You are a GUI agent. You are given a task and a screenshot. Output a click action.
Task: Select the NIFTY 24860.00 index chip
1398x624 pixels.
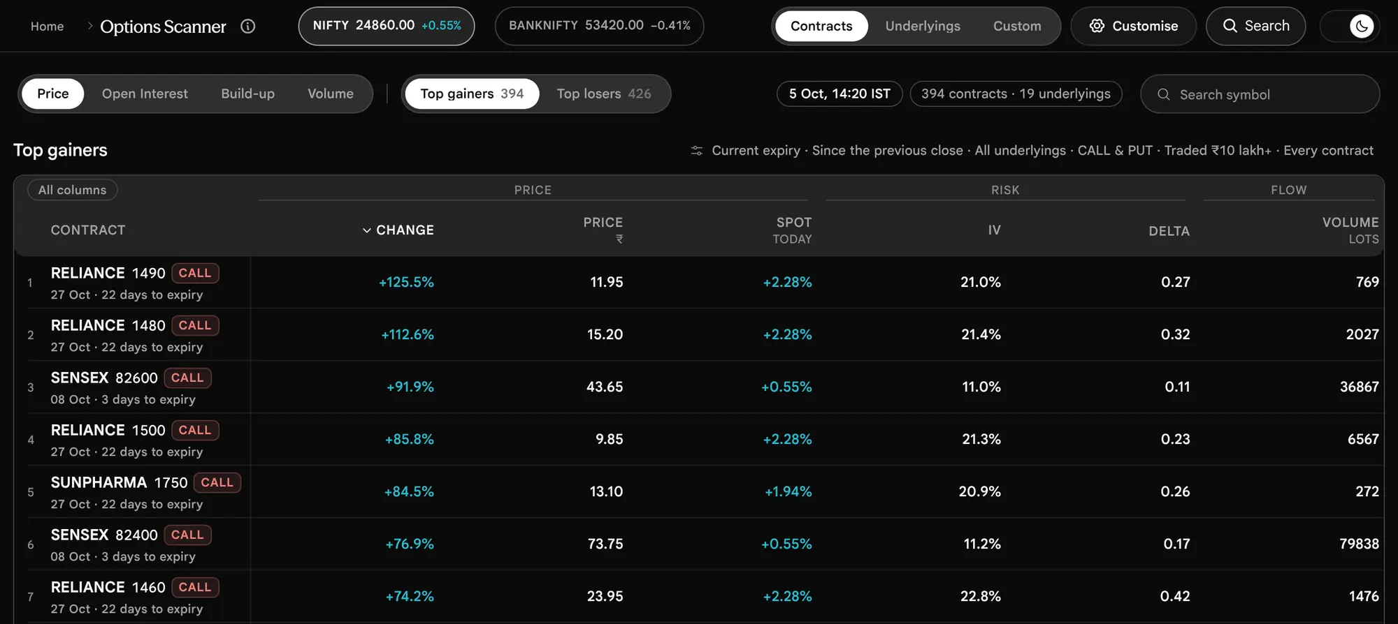point(387,26)
